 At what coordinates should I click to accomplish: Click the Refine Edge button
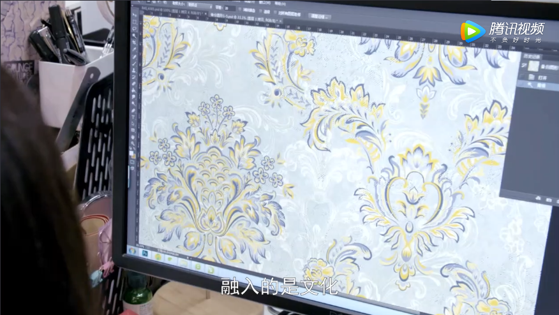[320, 17]
